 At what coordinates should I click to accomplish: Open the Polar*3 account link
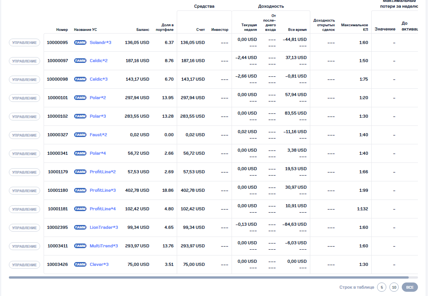coord(98,117)
